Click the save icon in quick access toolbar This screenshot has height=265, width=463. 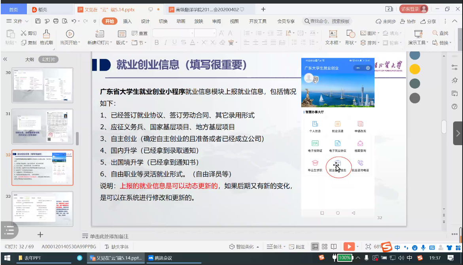[x=38, y=21]
